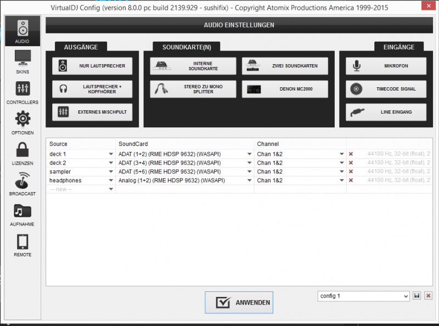Select Timecode Signal input
Screen dimensions: 439x326
386,89
